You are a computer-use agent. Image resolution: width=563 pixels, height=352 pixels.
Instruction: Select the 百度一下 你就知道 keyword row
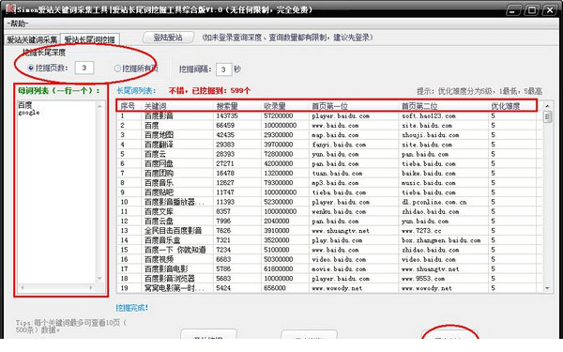click(175, 250)
